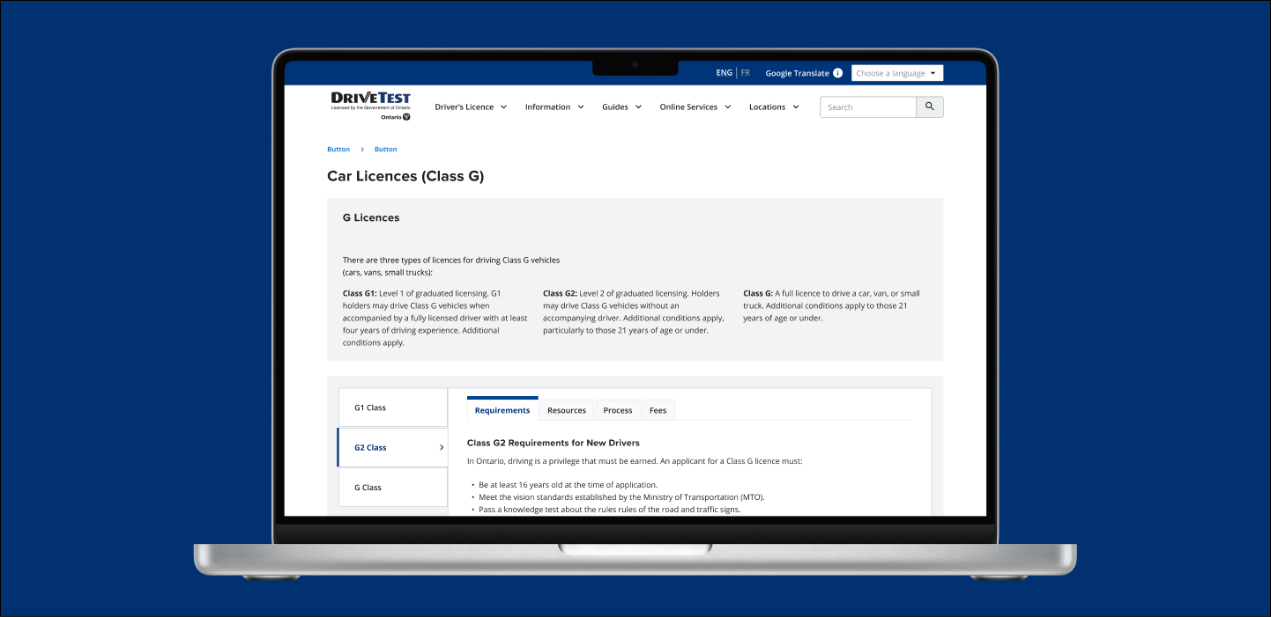Select ENG as the site language
This screenshot has height=617, width=1271.
724,73
